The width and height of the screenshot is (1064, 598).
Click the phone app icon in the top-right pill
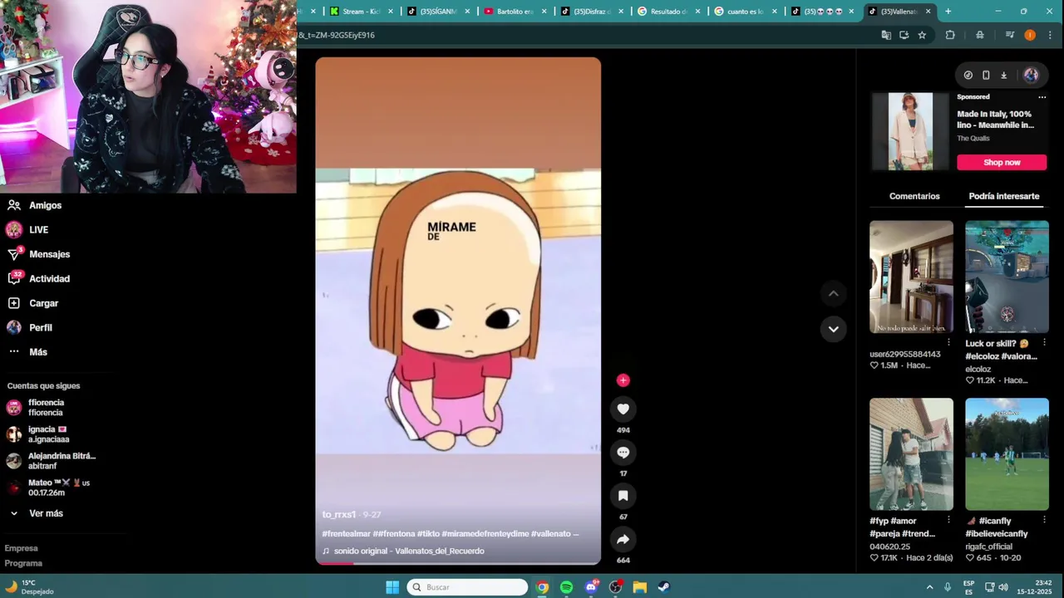coord(986,75)
